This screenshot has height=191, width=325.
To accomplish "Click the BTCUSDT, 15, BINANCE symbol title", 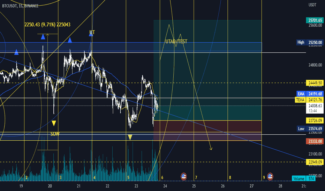I will tap(20, 6).
